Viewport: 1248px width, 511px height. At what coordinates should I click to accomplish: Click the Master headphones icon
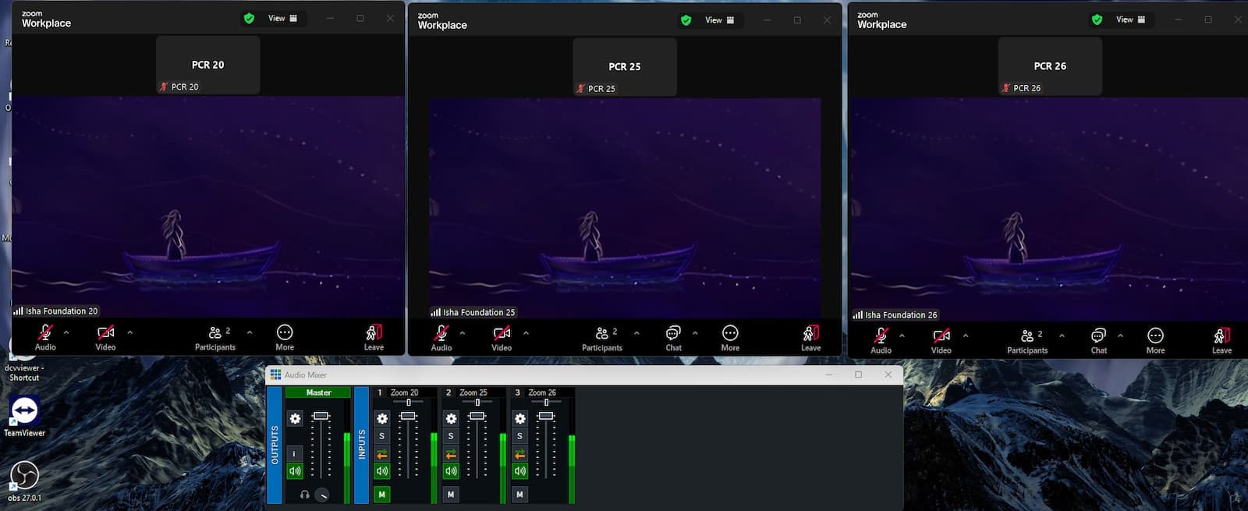(305, 495)
